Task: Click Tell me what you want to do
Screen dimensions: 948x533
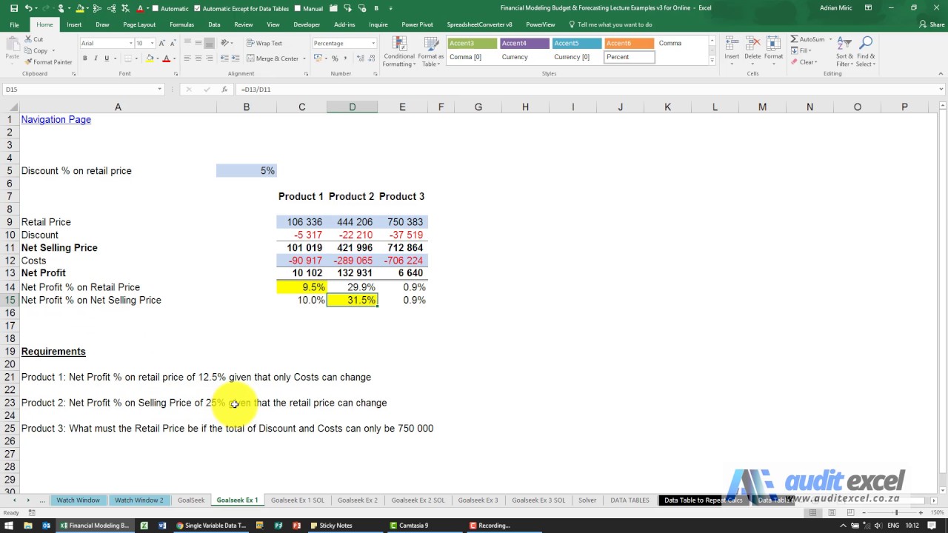Action: (610, 24)
